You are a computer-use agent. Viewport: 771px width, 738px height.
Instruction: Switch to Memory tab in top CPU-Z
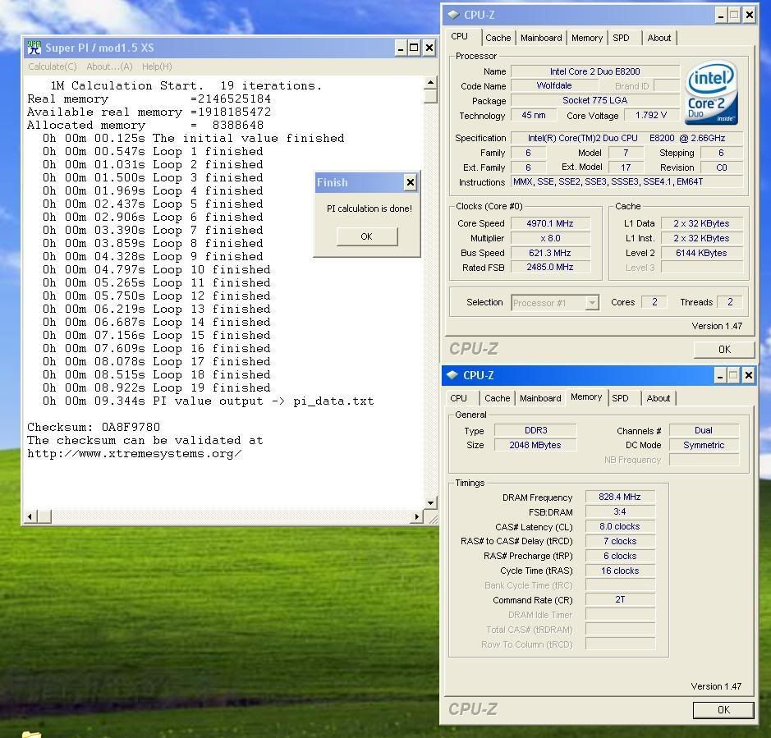(587, 38)
